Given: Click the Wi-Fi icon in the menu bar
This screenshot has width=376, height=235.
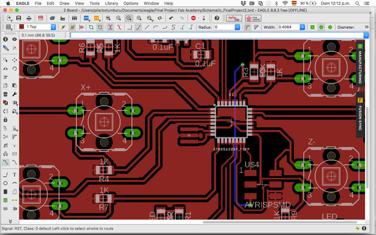Looking at the screenshot, I should click(285, 3).
